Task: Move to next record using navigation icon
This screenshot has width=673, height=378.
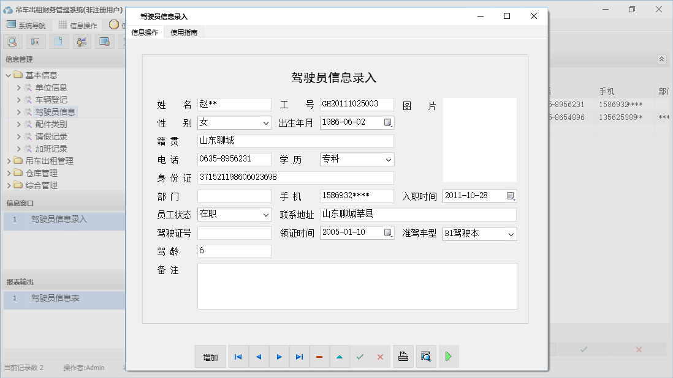Action: click(279, 356)
